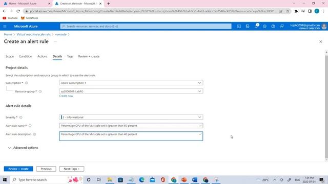
Task: Switch to the Tags tab
Action: click(70, 56)
